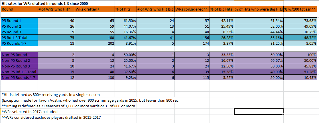Click the 'P5 Round 1' row label
The image size is (319, 123).
click(19, 20)
